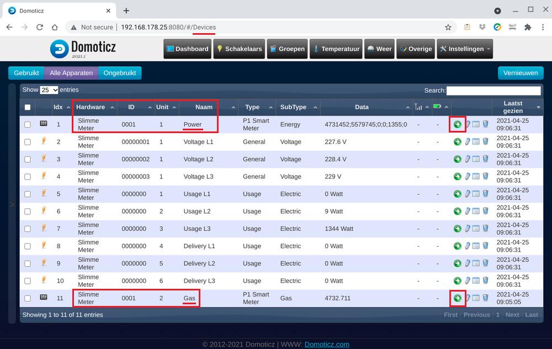The image size is (552, 349).
Task: Tick the checkbox for Usage L3
Action: 28,229
